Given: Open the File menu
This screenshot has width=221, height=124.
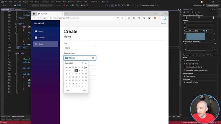Looking at the screenshot, I should (6, 2).
